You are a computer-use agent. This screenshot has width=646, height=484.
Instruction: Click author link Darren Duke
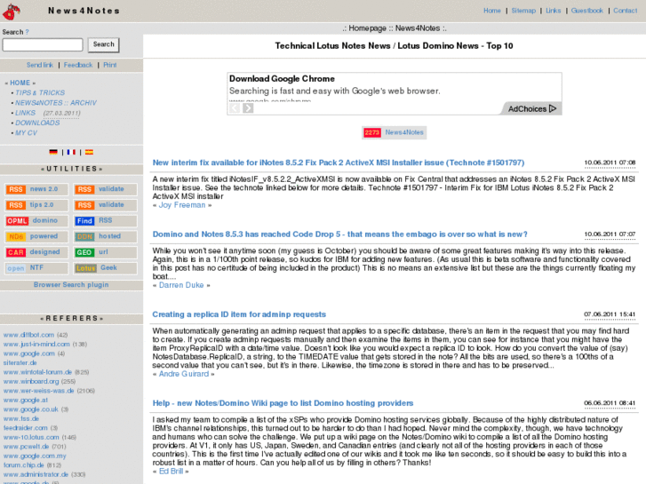tap(181, 285)
